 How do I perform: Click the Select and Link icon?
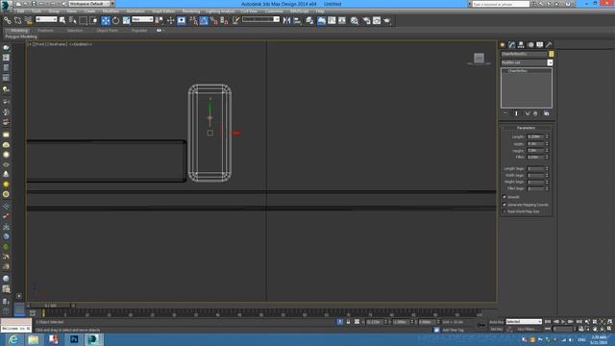[x=8, y=20]
